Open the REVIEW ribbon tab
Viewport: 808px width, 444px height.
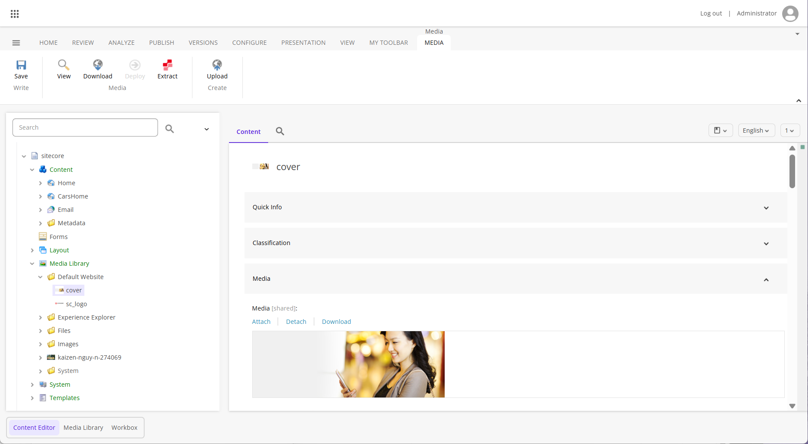(x=83, y=43)
